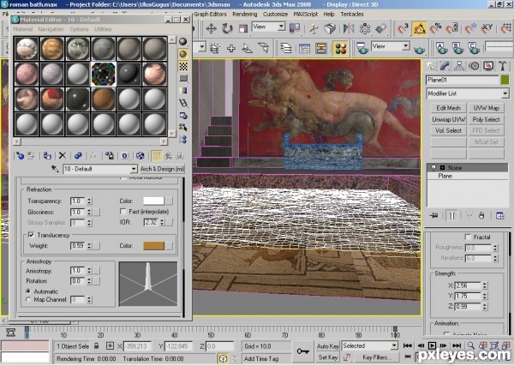The image size is (514, 366).
Task: Toggle Show End Result icon under stack
Action: click(452, 215)
